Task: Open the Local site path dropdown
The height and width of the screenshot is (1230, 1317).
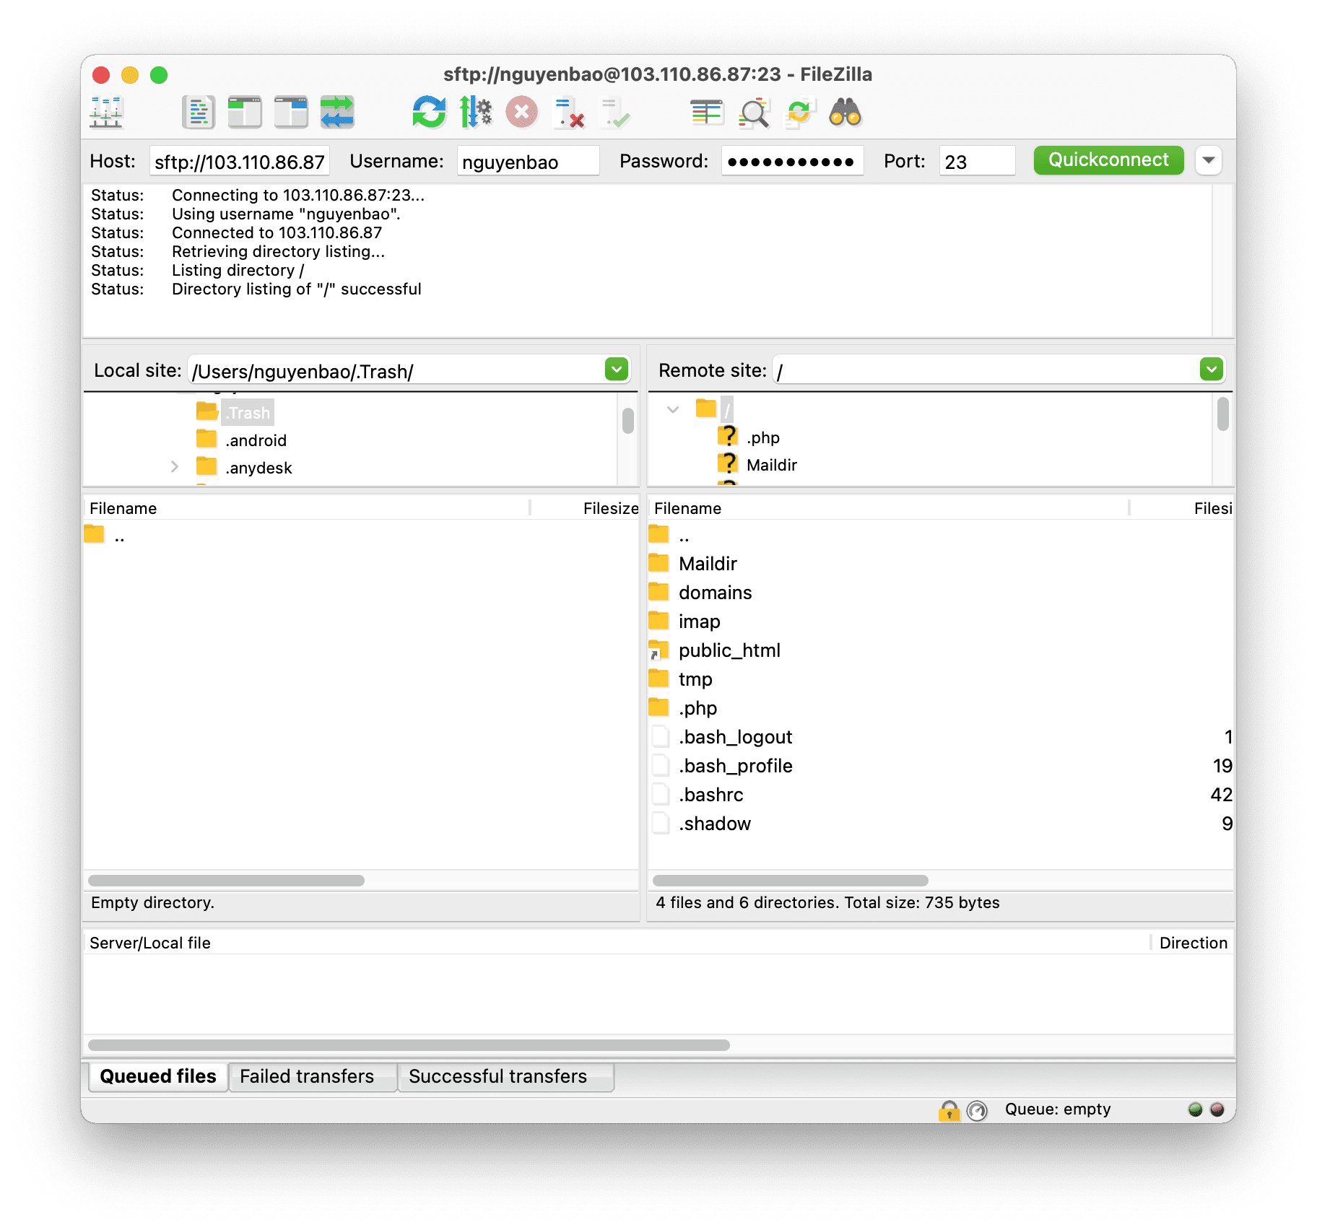Action: 617,369
